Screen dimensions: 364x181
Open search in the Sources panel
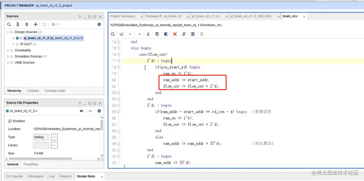[9, 24]
